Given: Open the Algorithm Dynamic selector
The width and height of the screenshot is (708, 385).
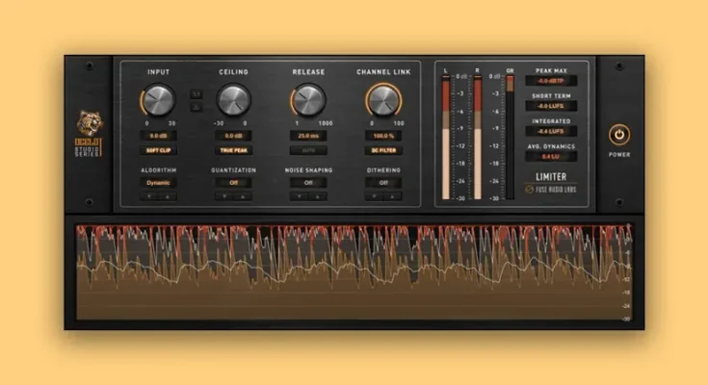Looking at the screenshot, I should point(159,183).
